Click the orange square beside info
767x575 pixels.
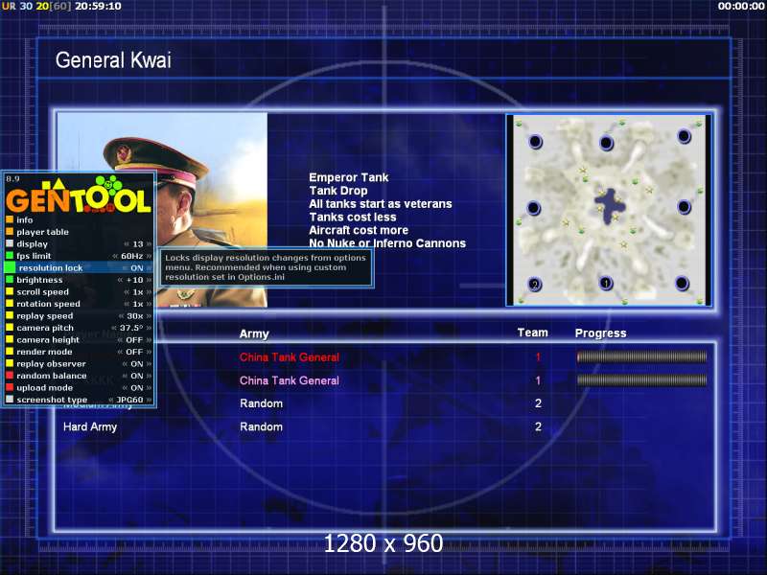[10, 219]
